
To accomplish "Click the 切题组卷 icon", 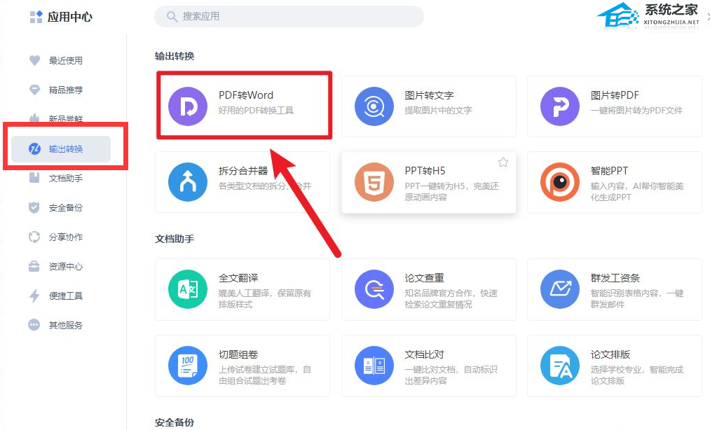I will [x=188, y=366].
